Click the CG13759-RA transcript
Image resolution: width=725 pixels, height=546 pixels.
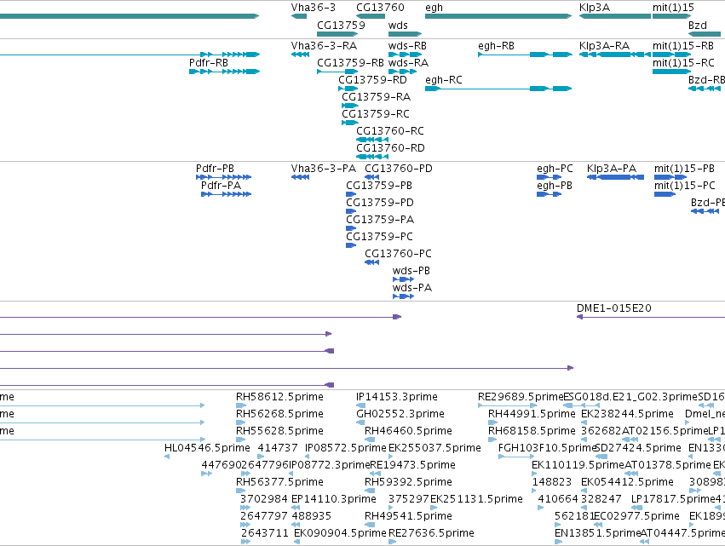[350, 106]
